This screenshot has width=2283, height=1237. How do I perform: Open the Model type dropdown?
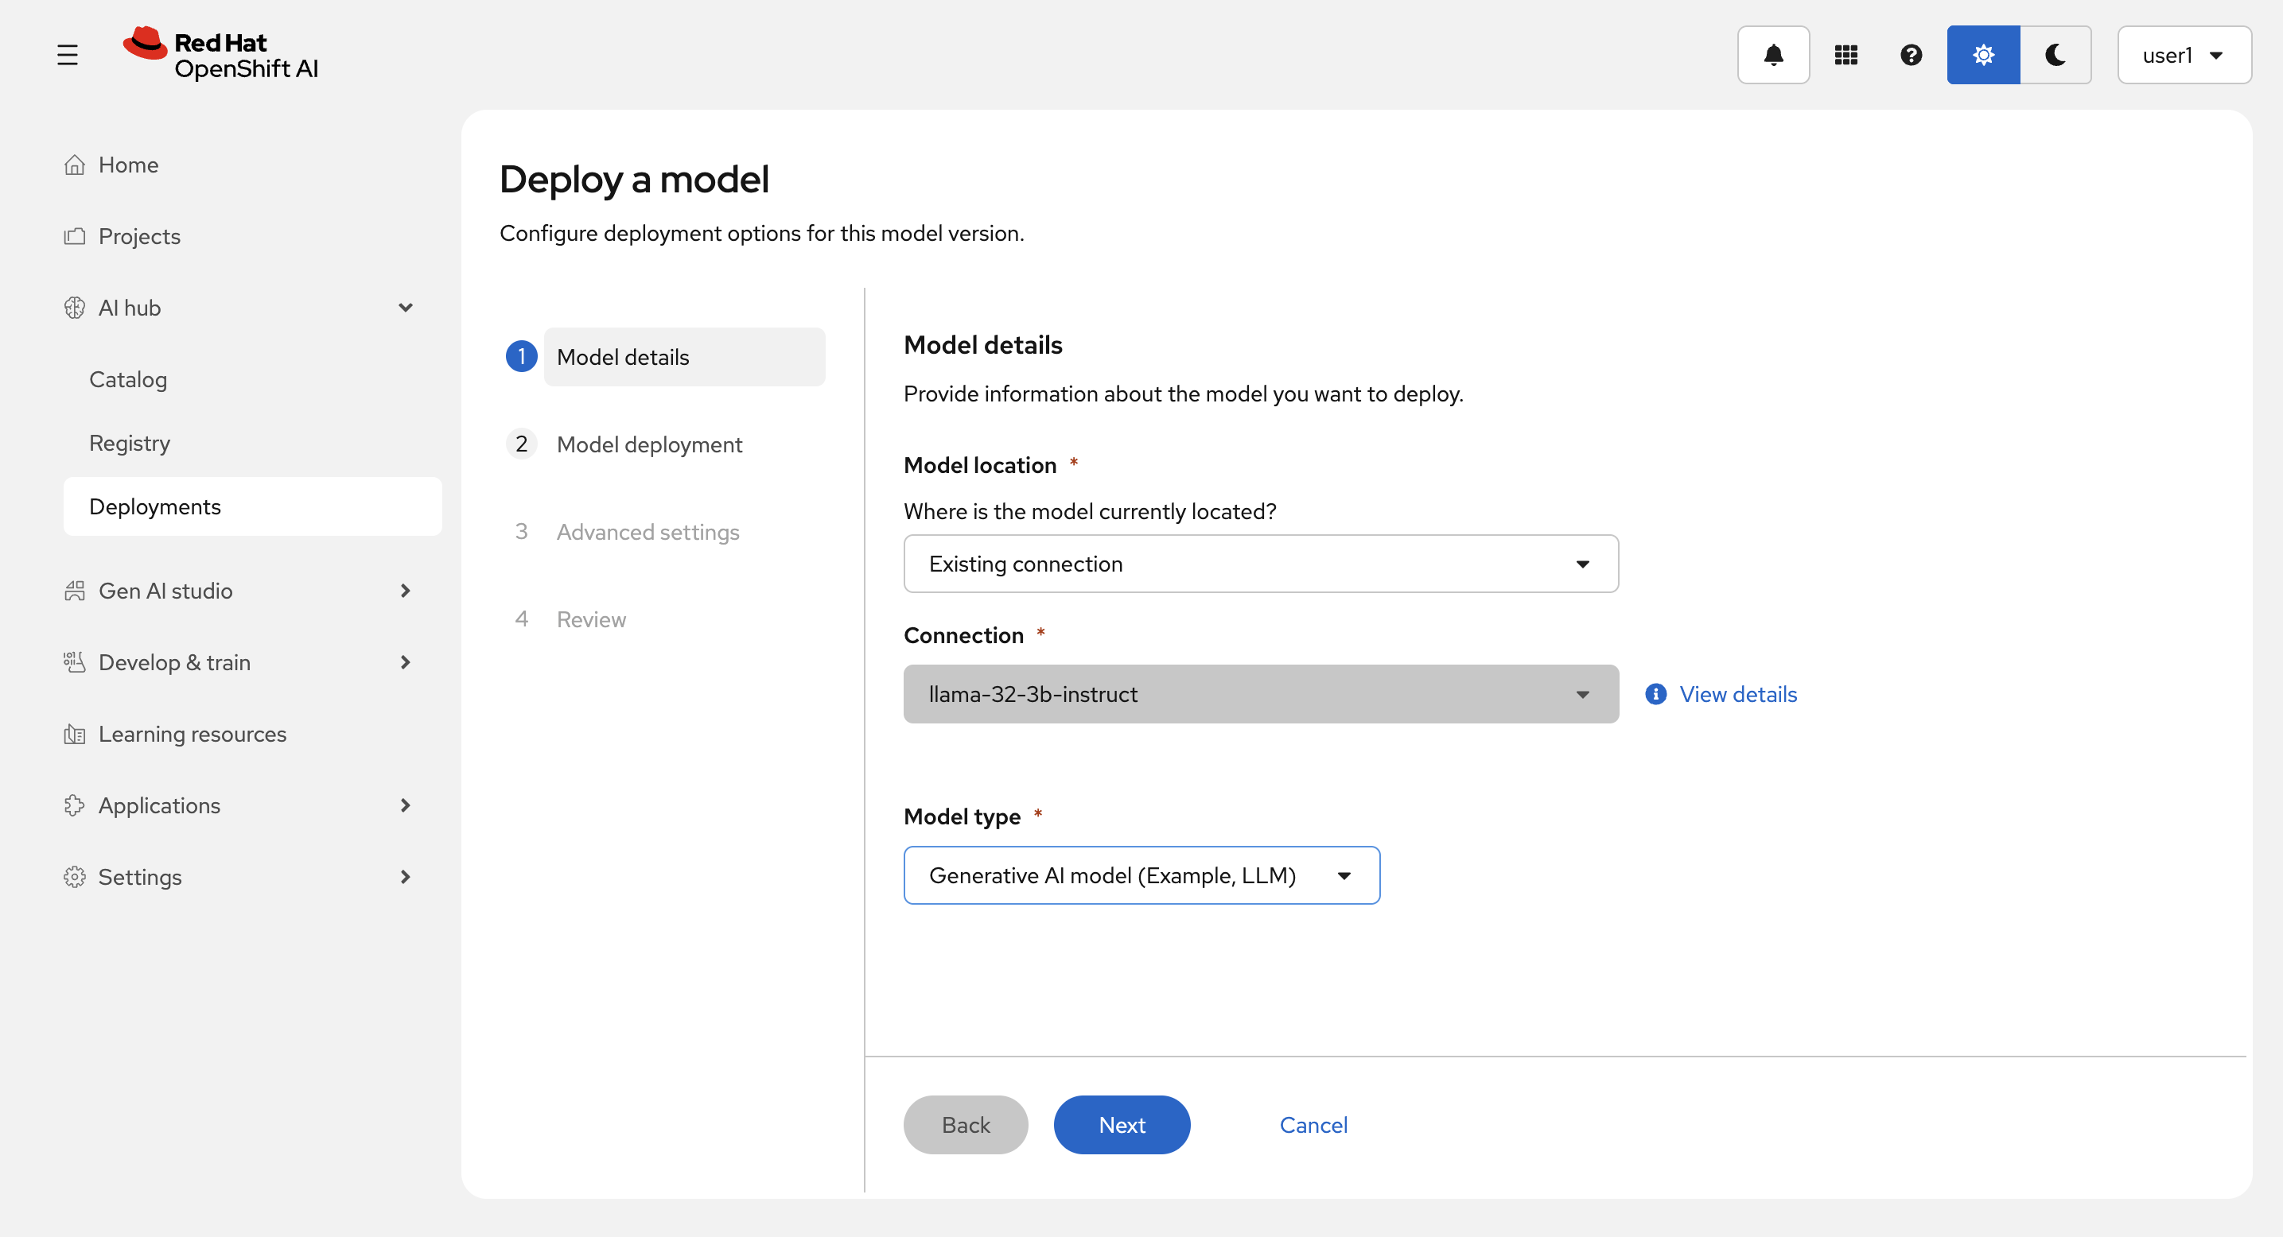[1141, 874]
